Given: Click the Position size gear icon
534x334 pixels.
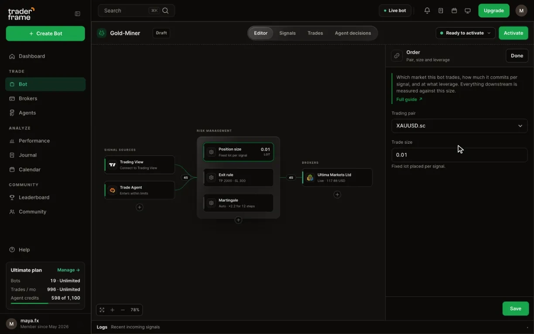Looking at the screenshot, I should click(211, 152).
